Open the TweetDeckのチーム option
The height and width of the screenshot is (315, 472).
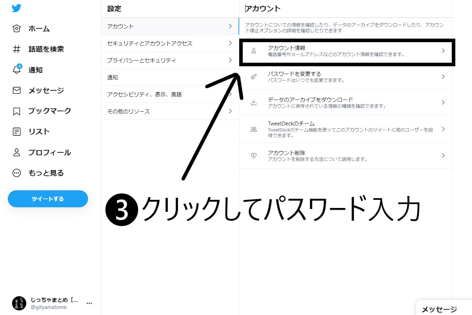click(346, 129)
